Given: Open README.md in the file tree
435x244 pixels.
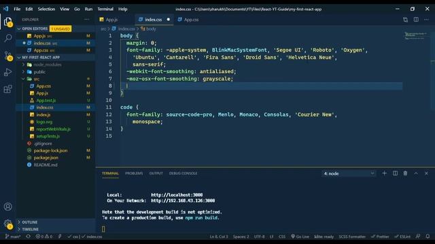Looking at the screenshot, I should tap(46, 165).
